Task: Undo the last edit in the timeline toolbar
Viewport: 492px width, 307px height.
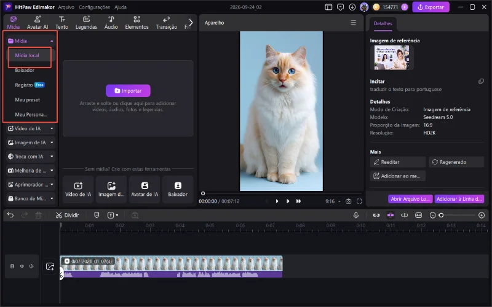Action: click(x=10, y=216)
